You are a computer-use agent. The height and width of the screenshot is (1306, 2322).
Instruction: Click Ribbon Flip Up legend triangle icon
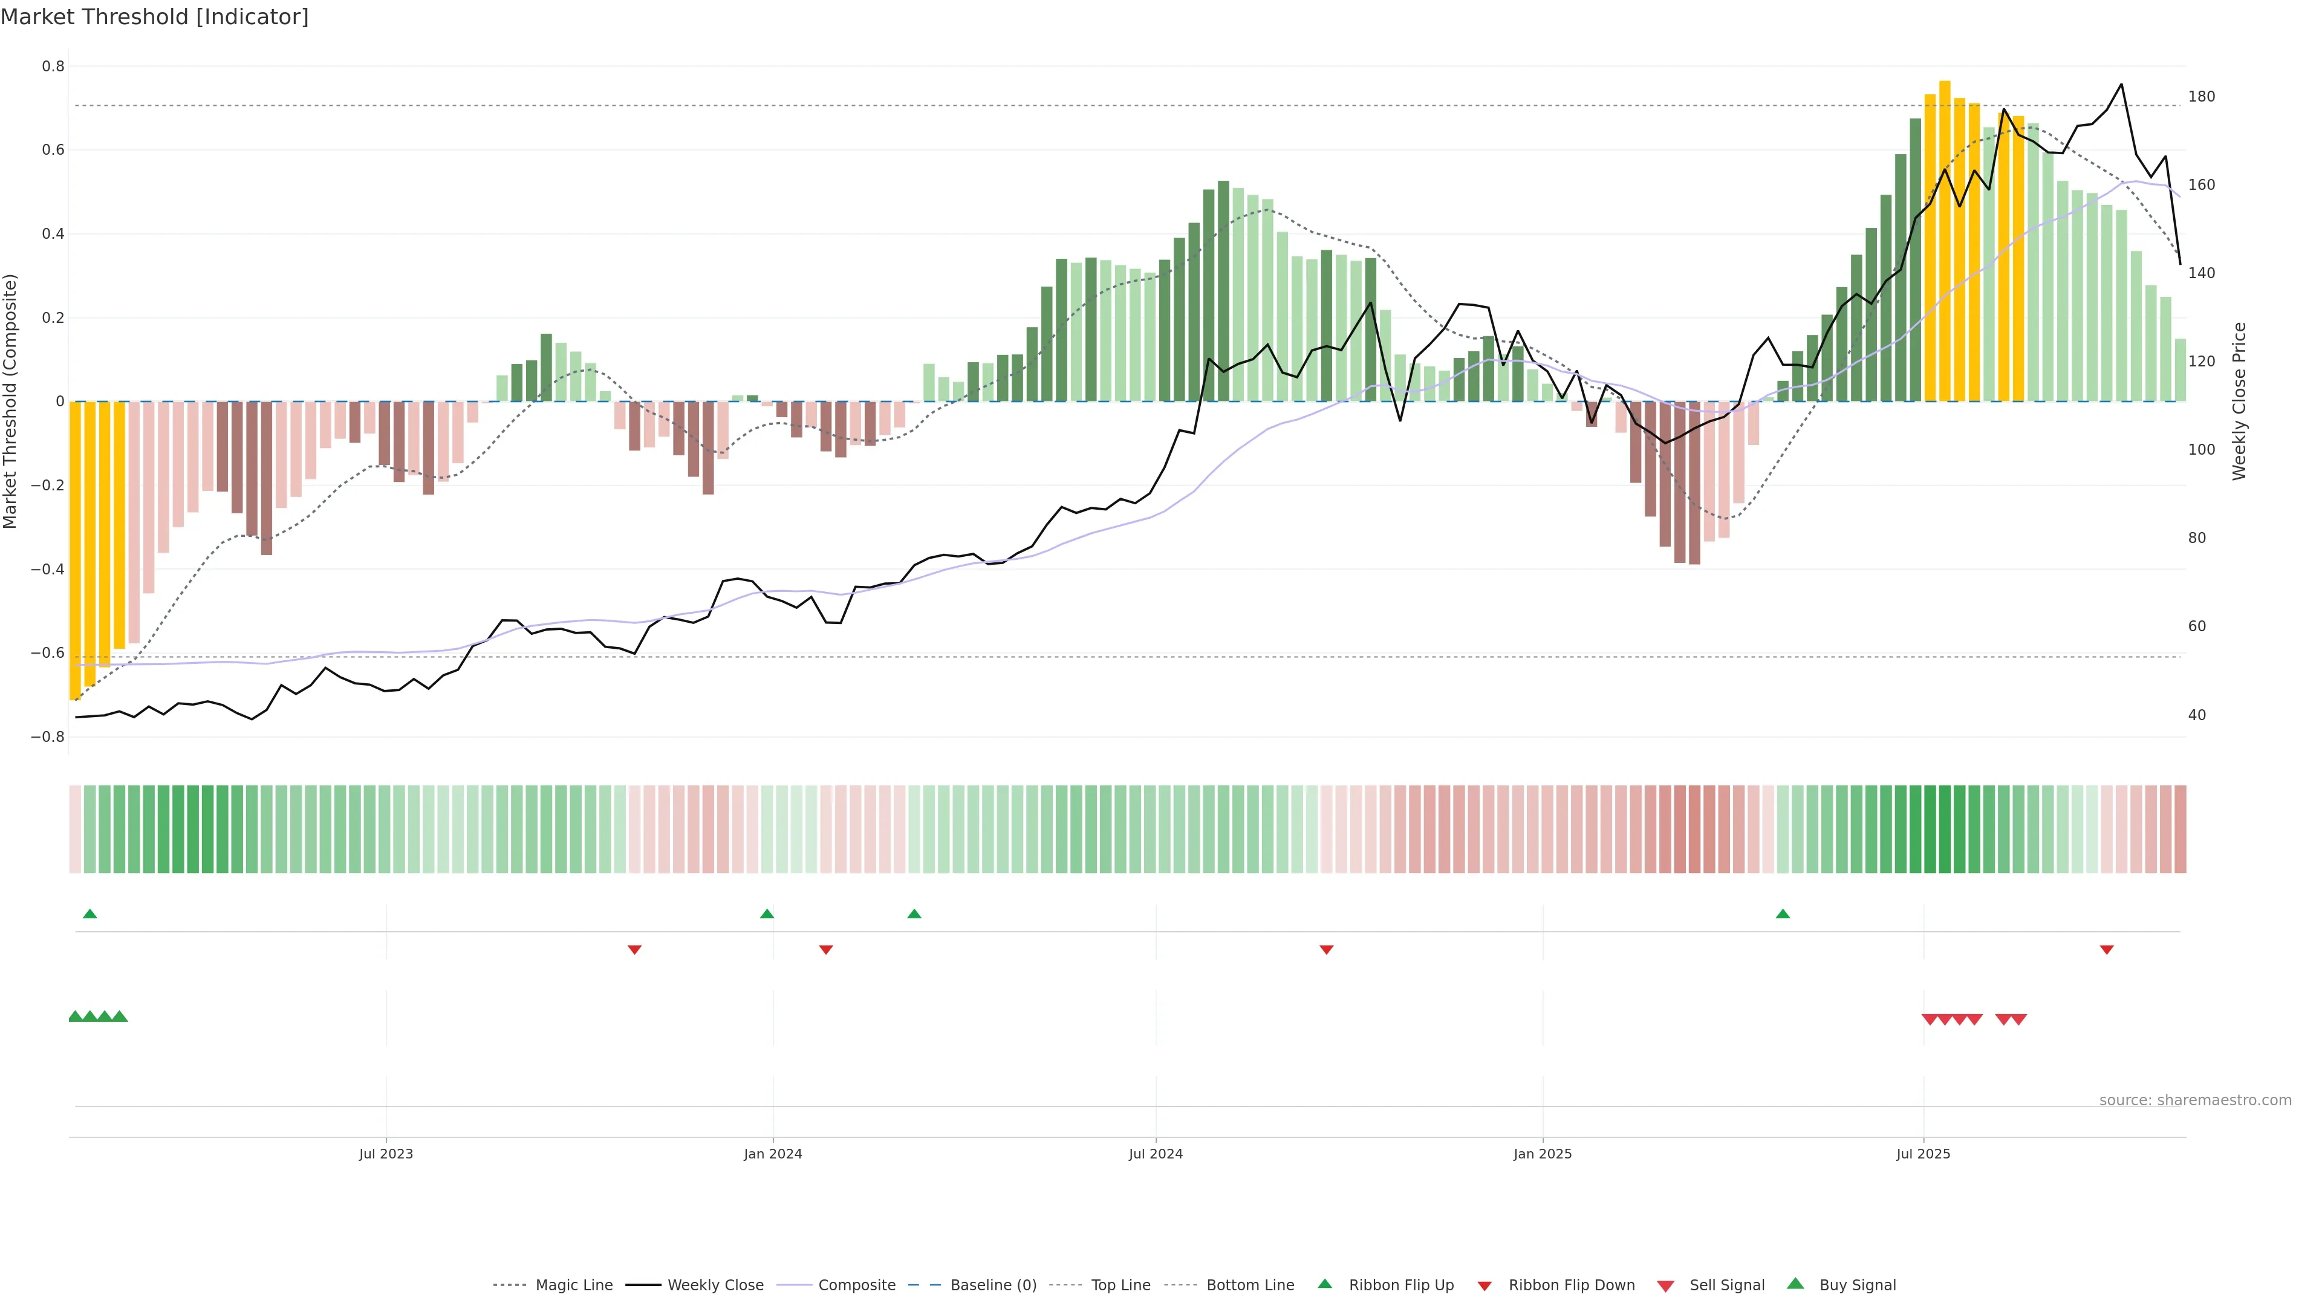tap(1324, 1284)
